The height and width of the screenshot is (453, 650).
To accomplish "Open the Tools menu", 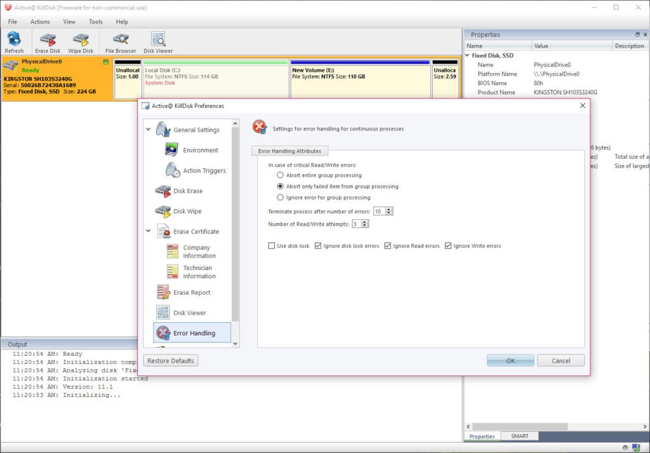I will coord(95,22).
